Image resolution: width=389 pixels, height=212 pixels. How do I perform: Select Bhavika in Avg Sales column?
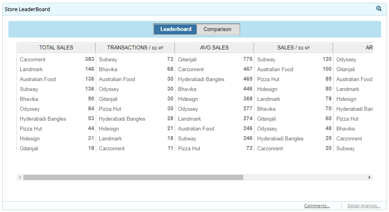[x=187, y=89]
